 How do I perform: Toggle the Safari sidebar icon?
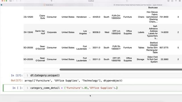click(x=11, y=1)
